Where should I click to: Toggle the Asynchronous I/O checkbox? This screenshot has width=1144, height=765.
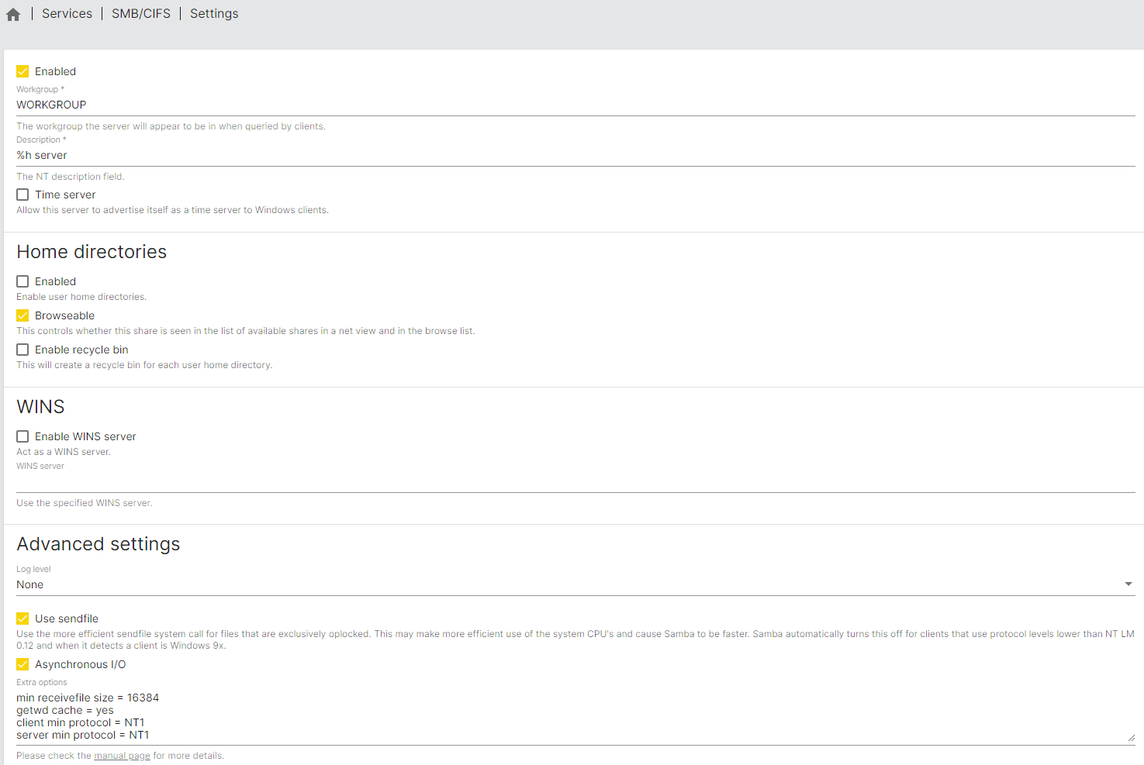point(22,664)
